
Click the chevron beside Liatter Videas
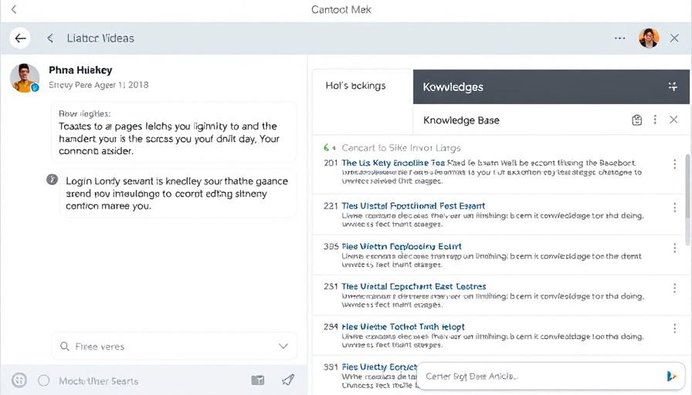point(50,39)
